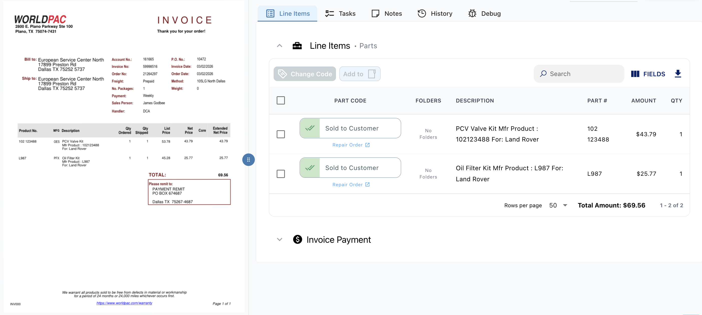702x315 pixels.
Task: Click the panel divider drag handle
Action: click(248, 160)
